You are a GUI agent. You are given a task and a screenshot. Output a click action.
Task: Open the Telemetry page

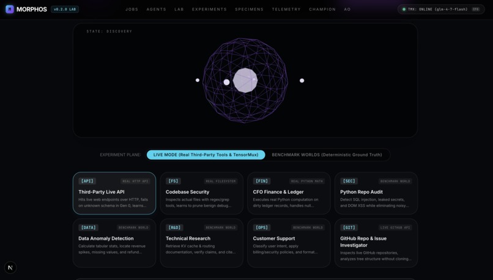click(x=286, y=9)
